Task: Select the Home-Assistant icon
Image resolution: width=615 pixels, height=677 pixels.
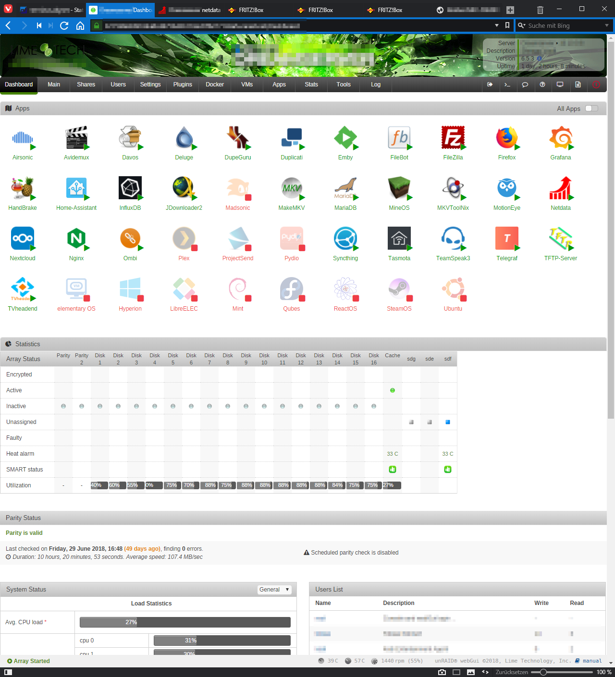Action: [76, 189]
